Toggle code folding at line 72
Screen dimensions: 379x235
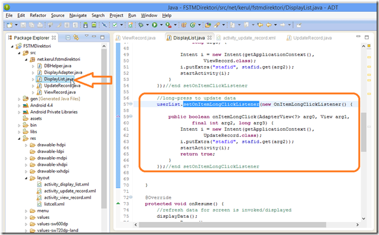[131, 198]
